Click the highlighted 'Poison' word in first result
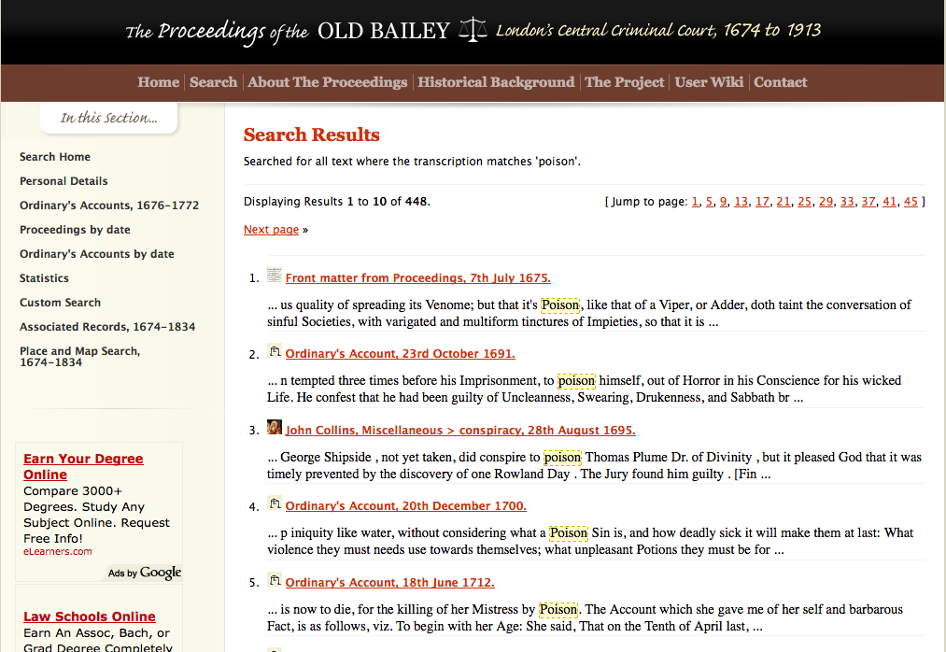The width and height of the screenshot is (946, 652). 561,305
